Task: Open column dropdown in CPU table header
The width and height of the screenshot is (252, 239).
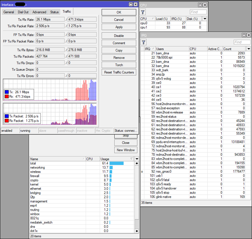Action: point(205,19)
